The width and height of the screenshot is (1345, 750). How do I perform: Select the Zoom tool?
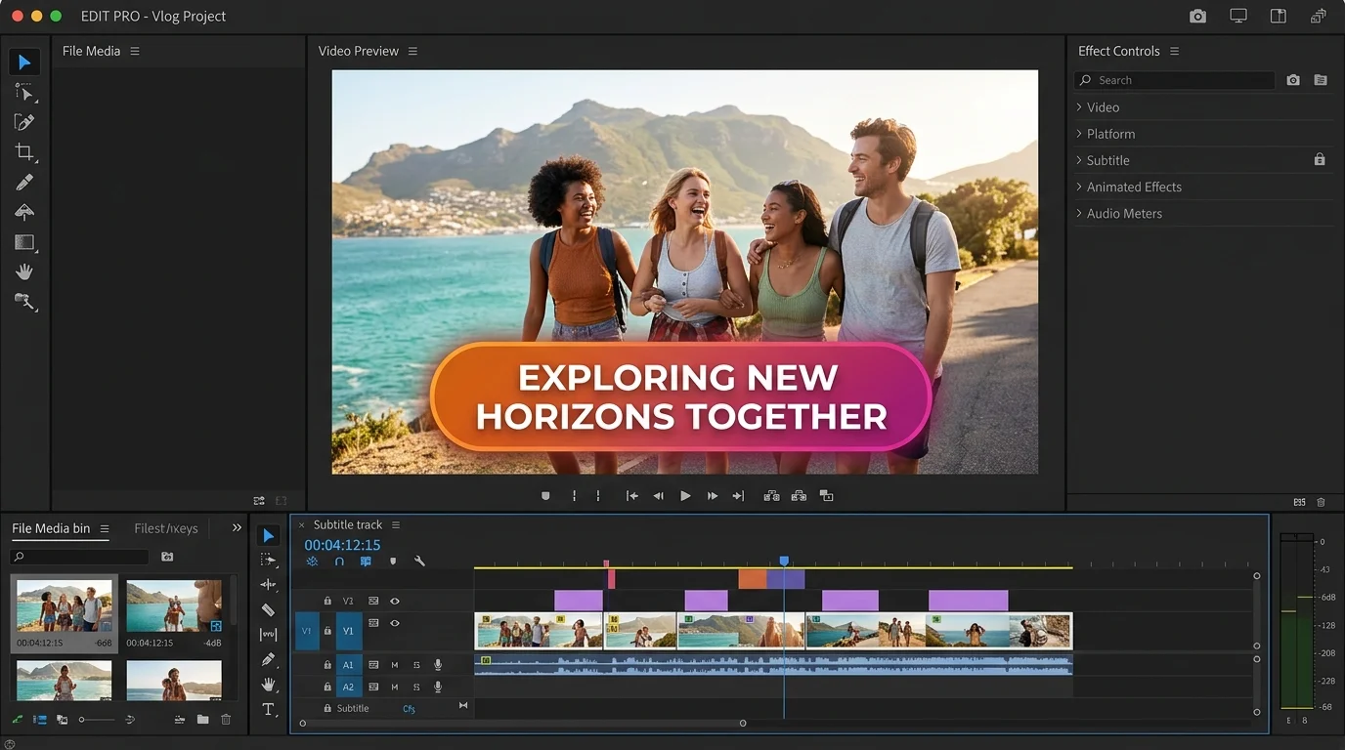coord(24,302)
